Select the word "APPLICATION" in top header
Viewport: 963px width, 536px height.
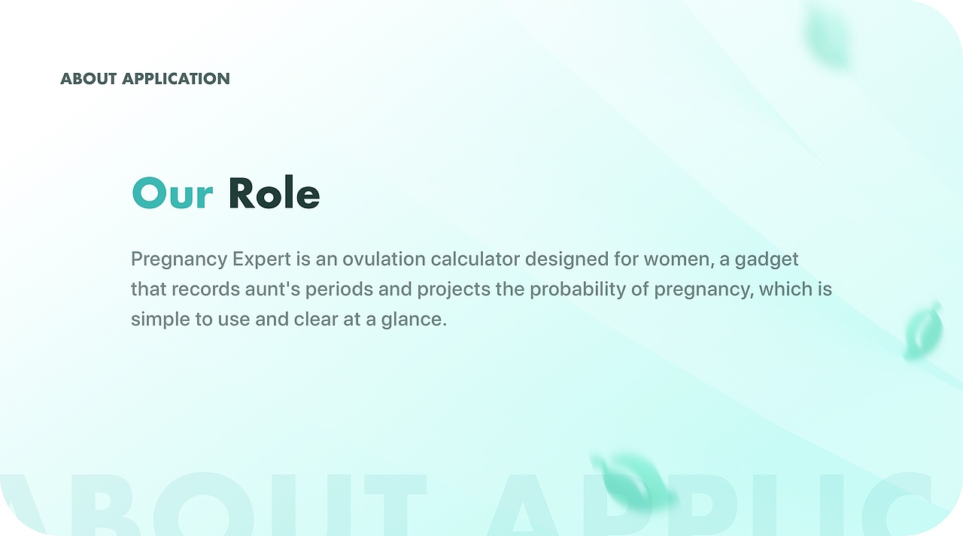point(176,79)
